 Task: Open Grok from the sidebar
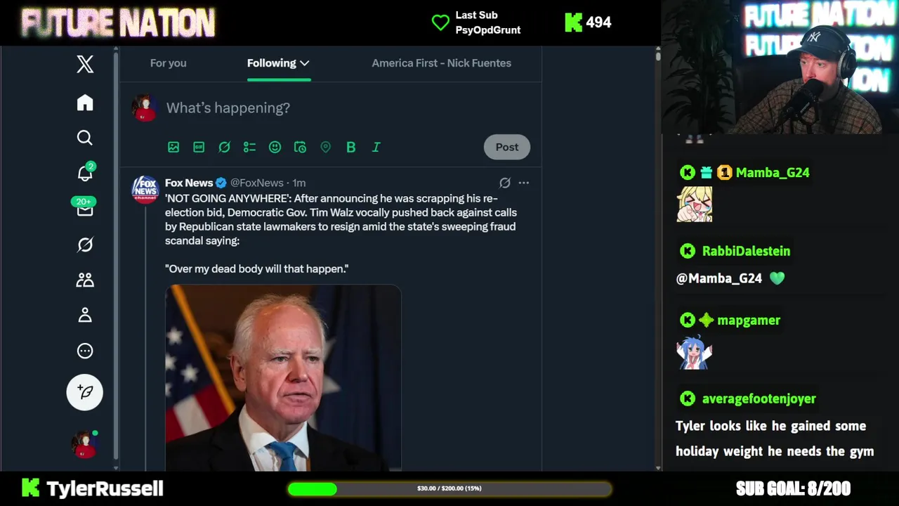85,245
